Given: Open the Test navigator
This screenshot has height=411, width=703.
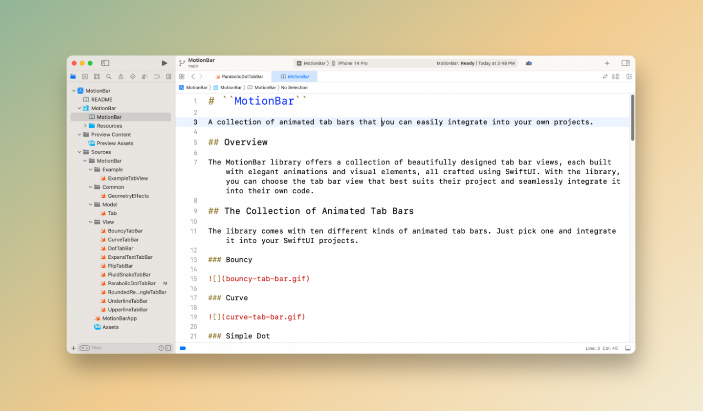Looking at the screenshot, I should pyautogui.click(x=132, y=76).
